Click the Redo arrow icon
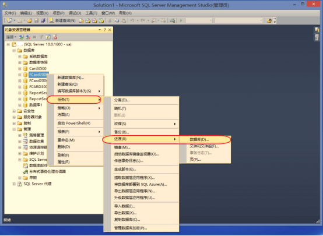Viewport: 323px width, 236px height. pos(142,20)
